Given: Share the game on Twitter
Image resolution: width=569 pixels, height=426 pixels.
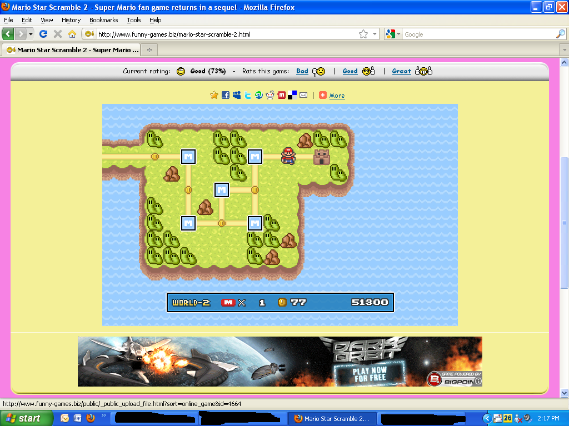Looking at the screenshot, I should (247, 94).
